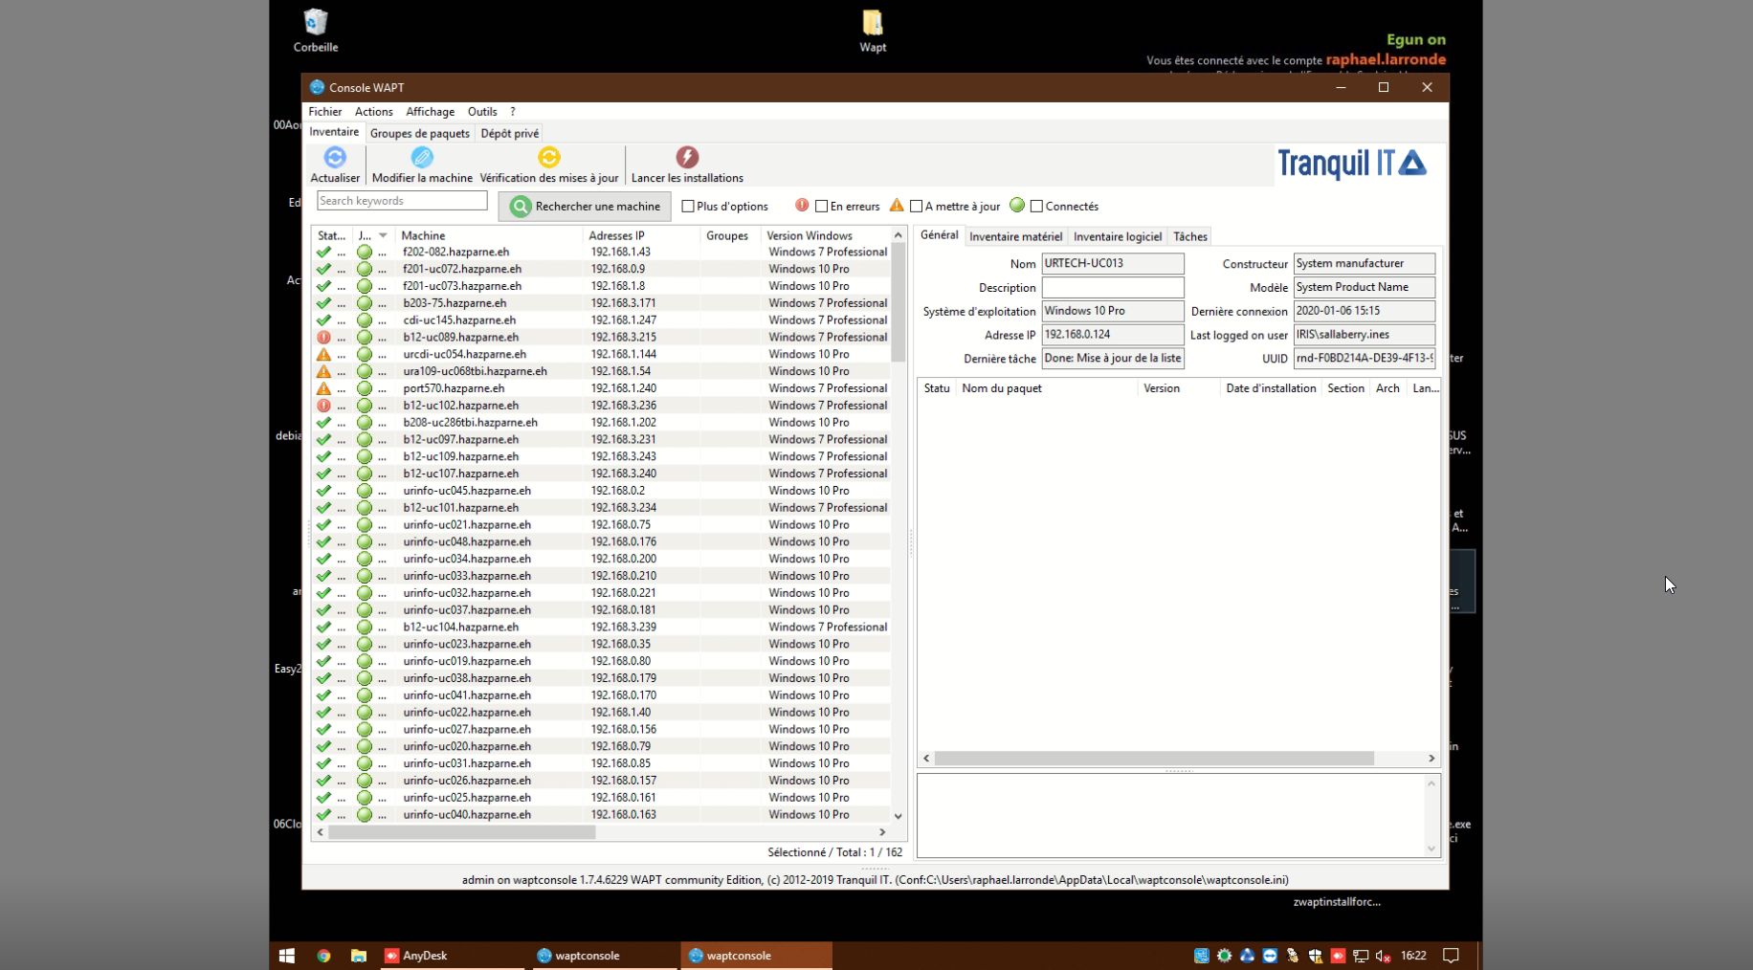1753x970 pixels.
Task: Click the green gear tray icon
Action: pos(1224,956)
